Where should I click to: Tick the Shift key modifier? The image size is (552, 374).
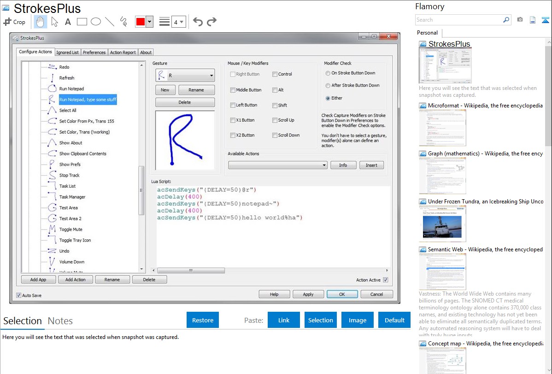pos(275,105)
